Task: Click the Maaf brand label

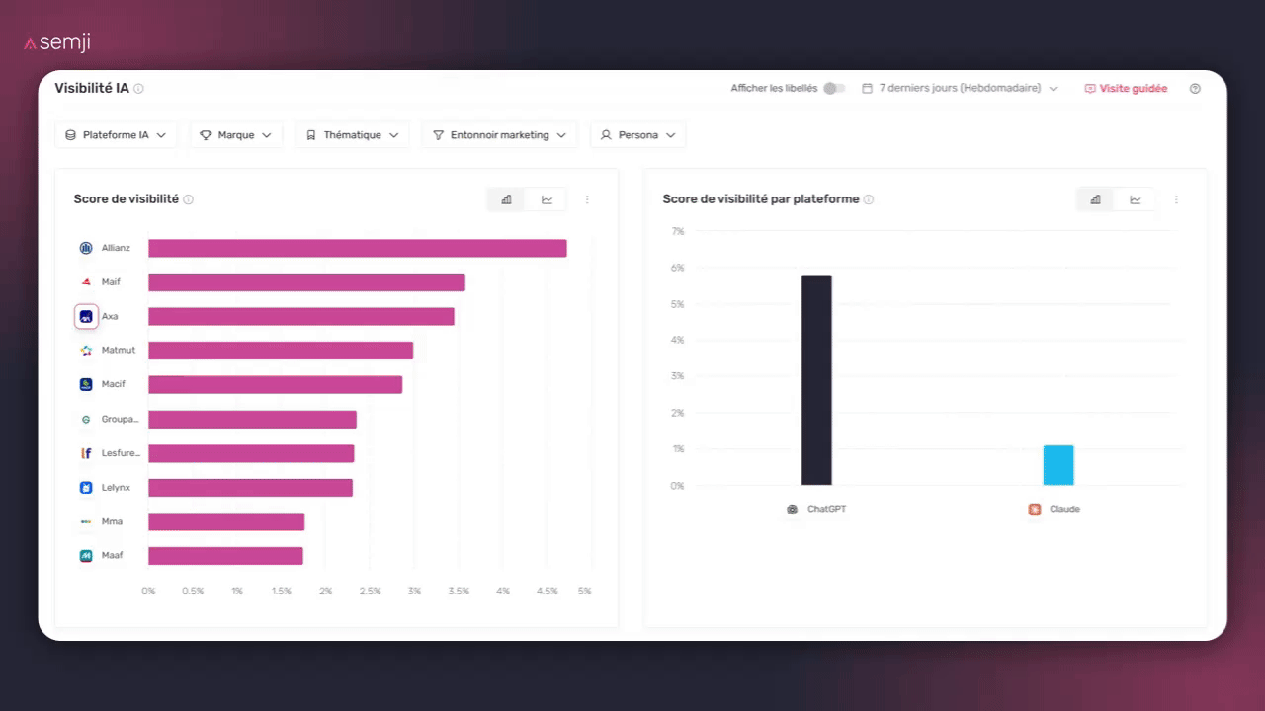Action: pyautogui.click(x=113, y=556)
